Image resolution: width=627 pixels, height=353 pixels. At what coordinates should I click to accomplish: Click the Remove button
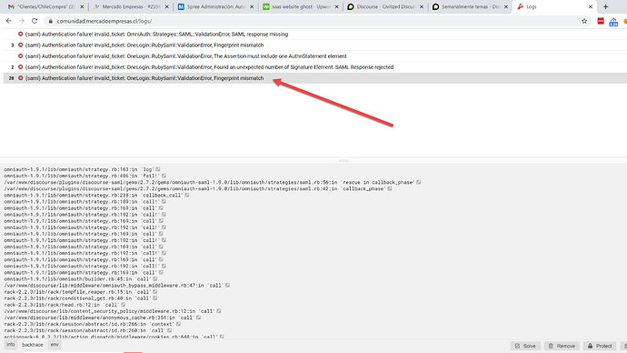tap(562, 346)
